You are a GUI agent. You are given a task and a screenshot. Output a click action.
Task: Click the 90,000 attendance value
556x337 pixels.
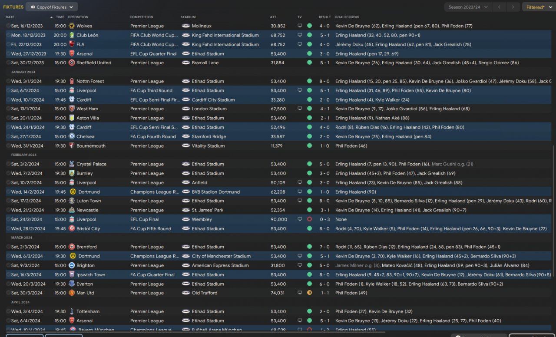pyautogui.click(x=279, y=219)
